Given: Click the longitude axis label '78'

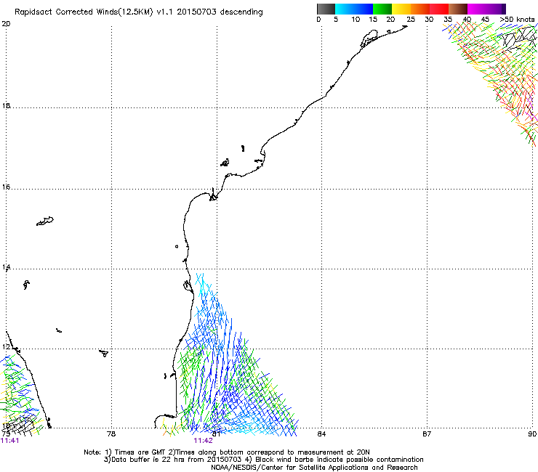Looking at the screenshot, I should pyautogui.click(x=111, y=434).
